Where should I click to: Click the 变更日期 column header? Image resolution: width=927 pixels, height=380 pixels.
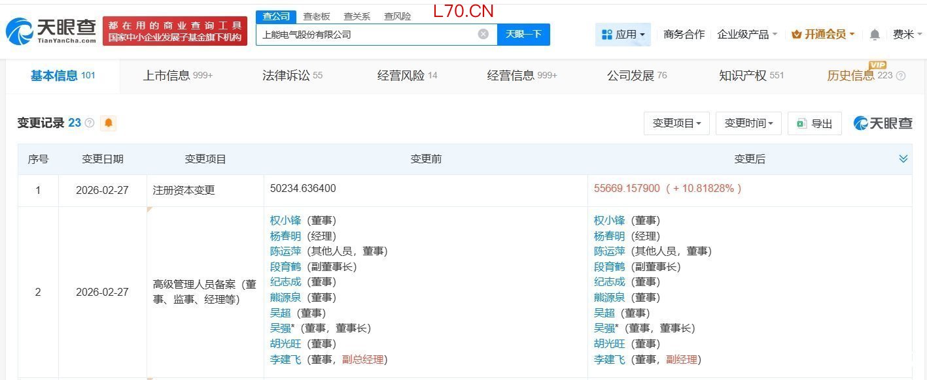tap(102, 159)
